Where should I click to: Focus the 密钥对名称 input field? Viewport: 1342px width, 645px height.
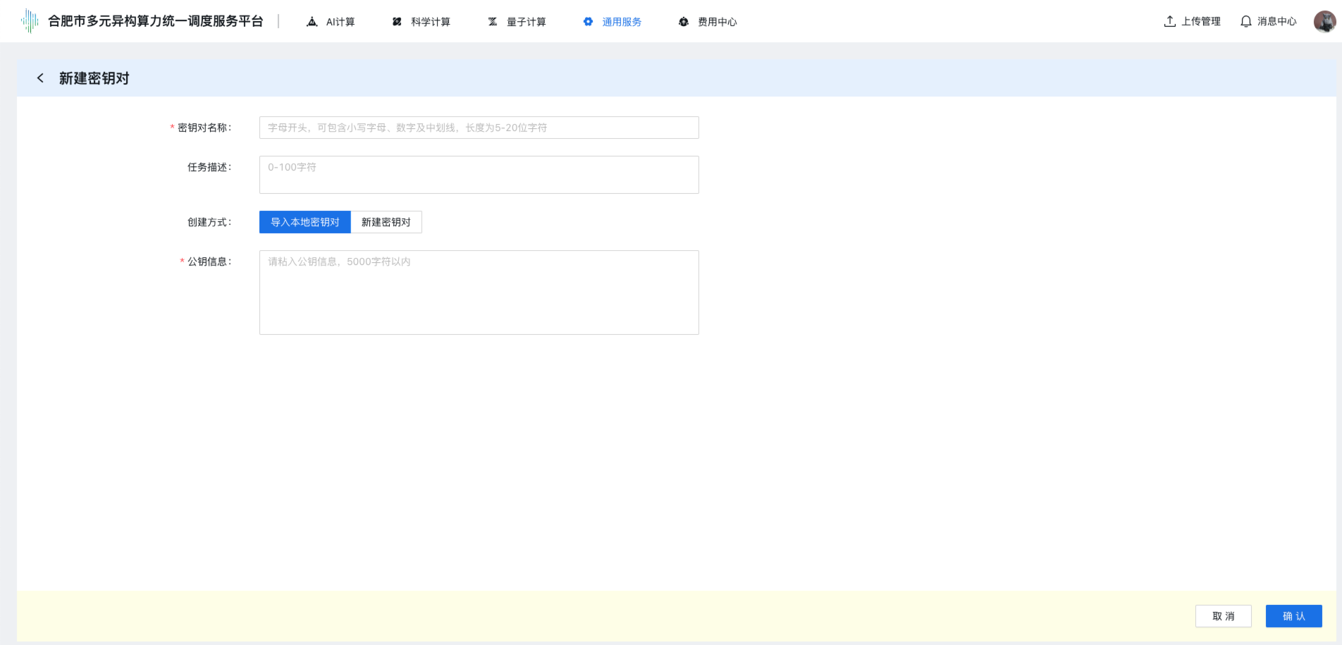pos(479,128)
